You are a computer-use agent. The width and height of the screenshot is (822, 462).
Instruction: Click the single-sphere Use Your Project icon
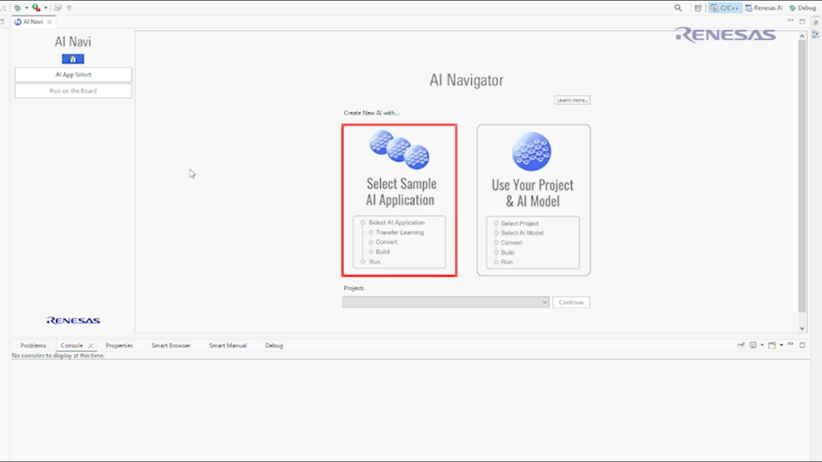531,152
